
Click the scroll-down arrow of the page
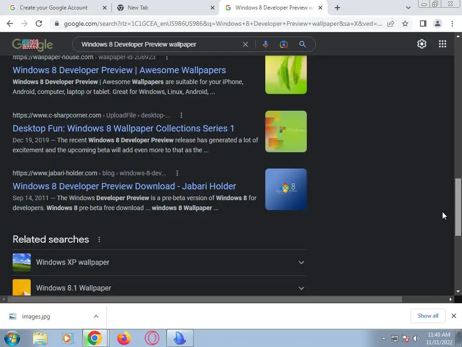[x=458, y=291]
